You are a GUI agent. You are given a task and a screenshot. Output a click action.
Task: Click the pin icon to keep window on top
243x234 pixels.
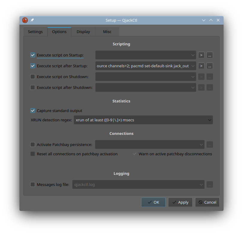click(x=32, y=20)
